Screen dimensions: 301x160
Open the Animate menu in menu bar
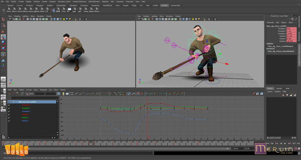pyautogui.click(x=52, y=2)
